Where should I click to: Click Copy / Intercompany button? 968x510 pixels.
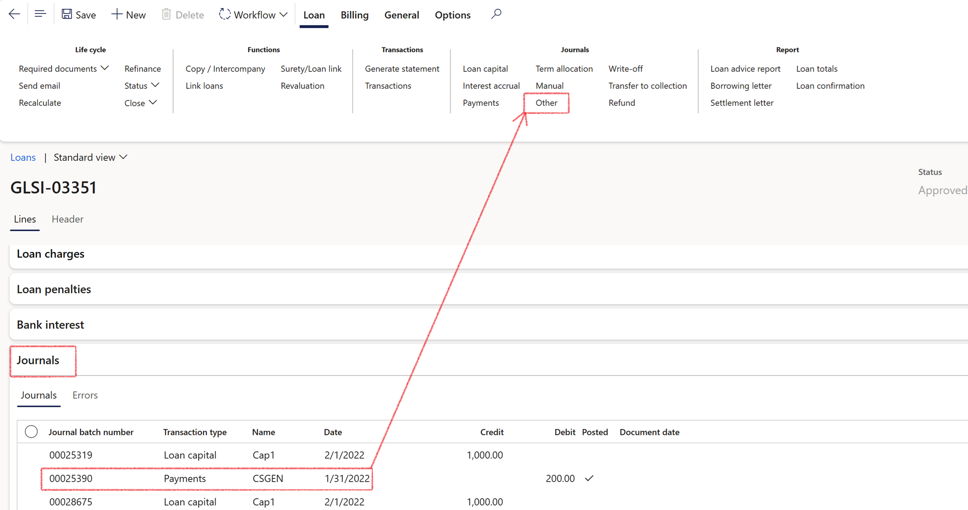(225, 68)
